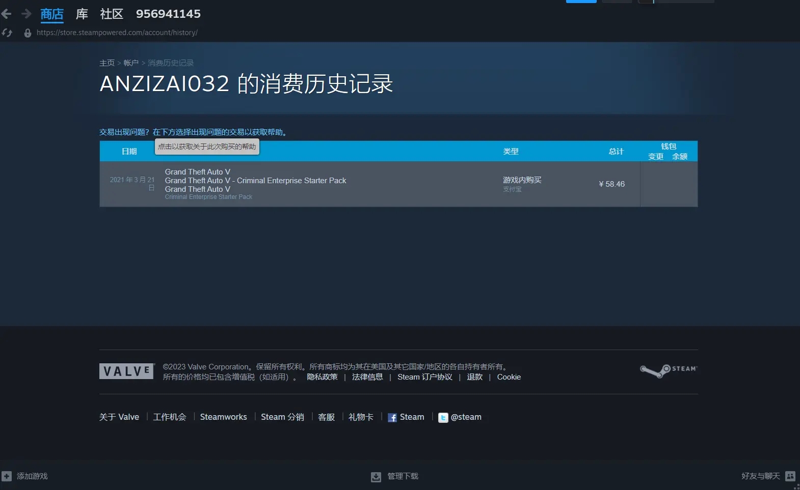Open the 退款 refunds link
Viewport: 800px width, 490px height.
tap(474, 377)
